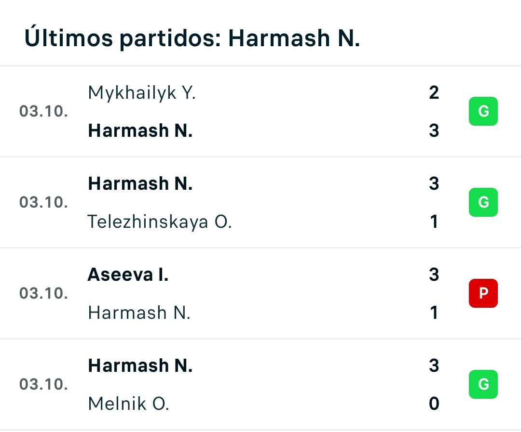Screen dimensions: 521x432
Task: Click the 03.10. date of first match
Action: 43,111
